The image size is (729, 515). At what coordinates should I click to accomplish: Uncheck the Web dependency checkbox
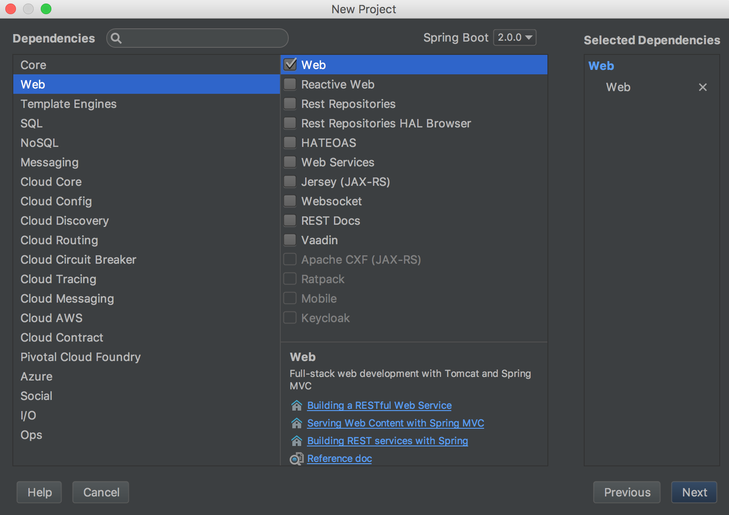[x=290, y=65]
